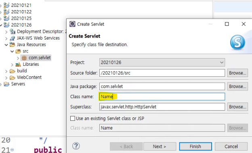Select the 20210121 project label
The image size is (252, 153).
click(21, 5)
